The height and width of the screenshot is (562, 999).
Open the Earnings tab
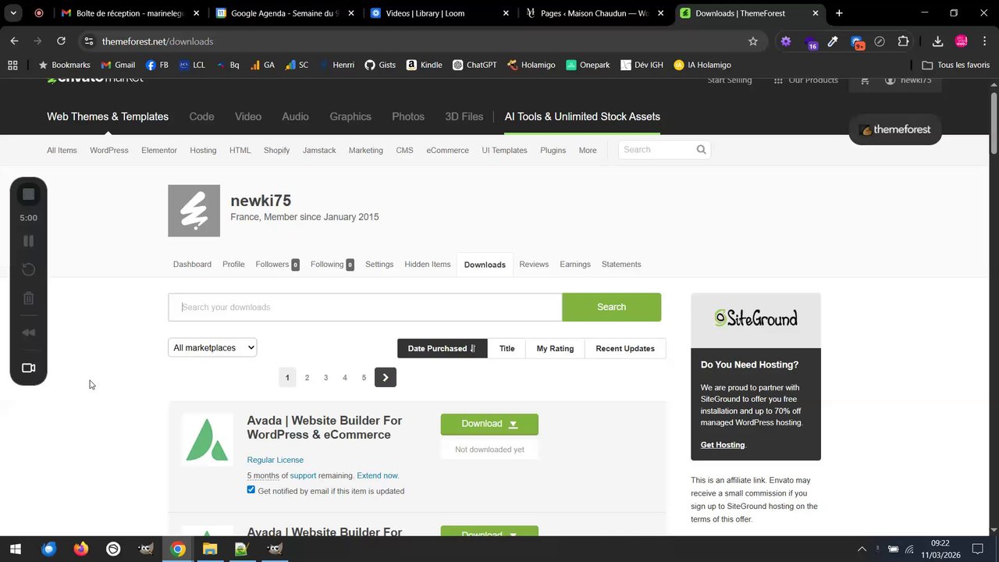click(x=575, y=265)
